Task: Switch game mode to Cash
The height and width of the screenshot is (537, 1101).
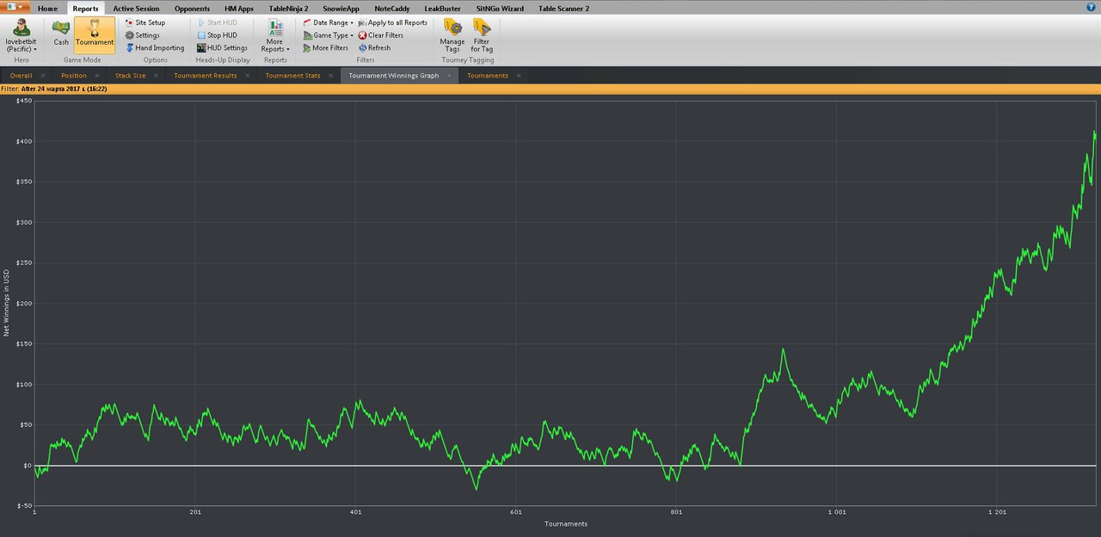Action: tap(61, 34)
